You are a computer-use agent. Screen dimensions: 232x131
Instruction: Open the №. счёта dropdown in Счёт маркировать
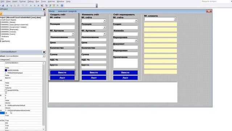tap(136, 21)
